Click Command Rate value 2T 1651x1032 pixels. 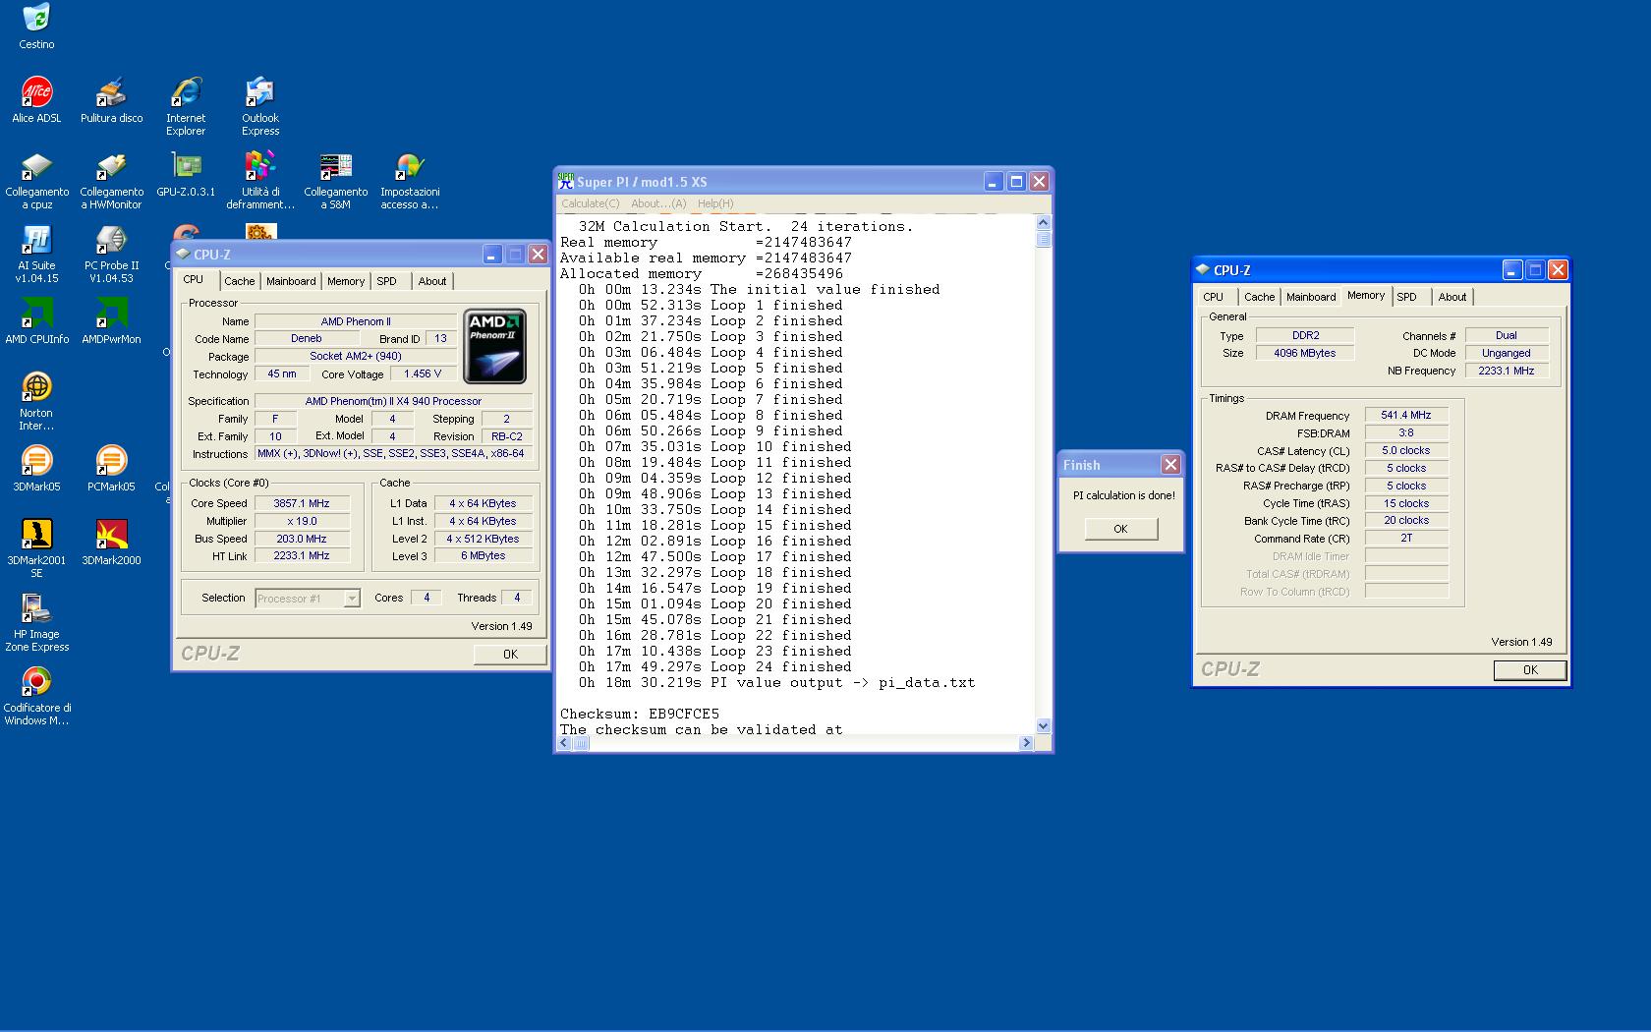pyautogui.click(x=1406, y=539)
